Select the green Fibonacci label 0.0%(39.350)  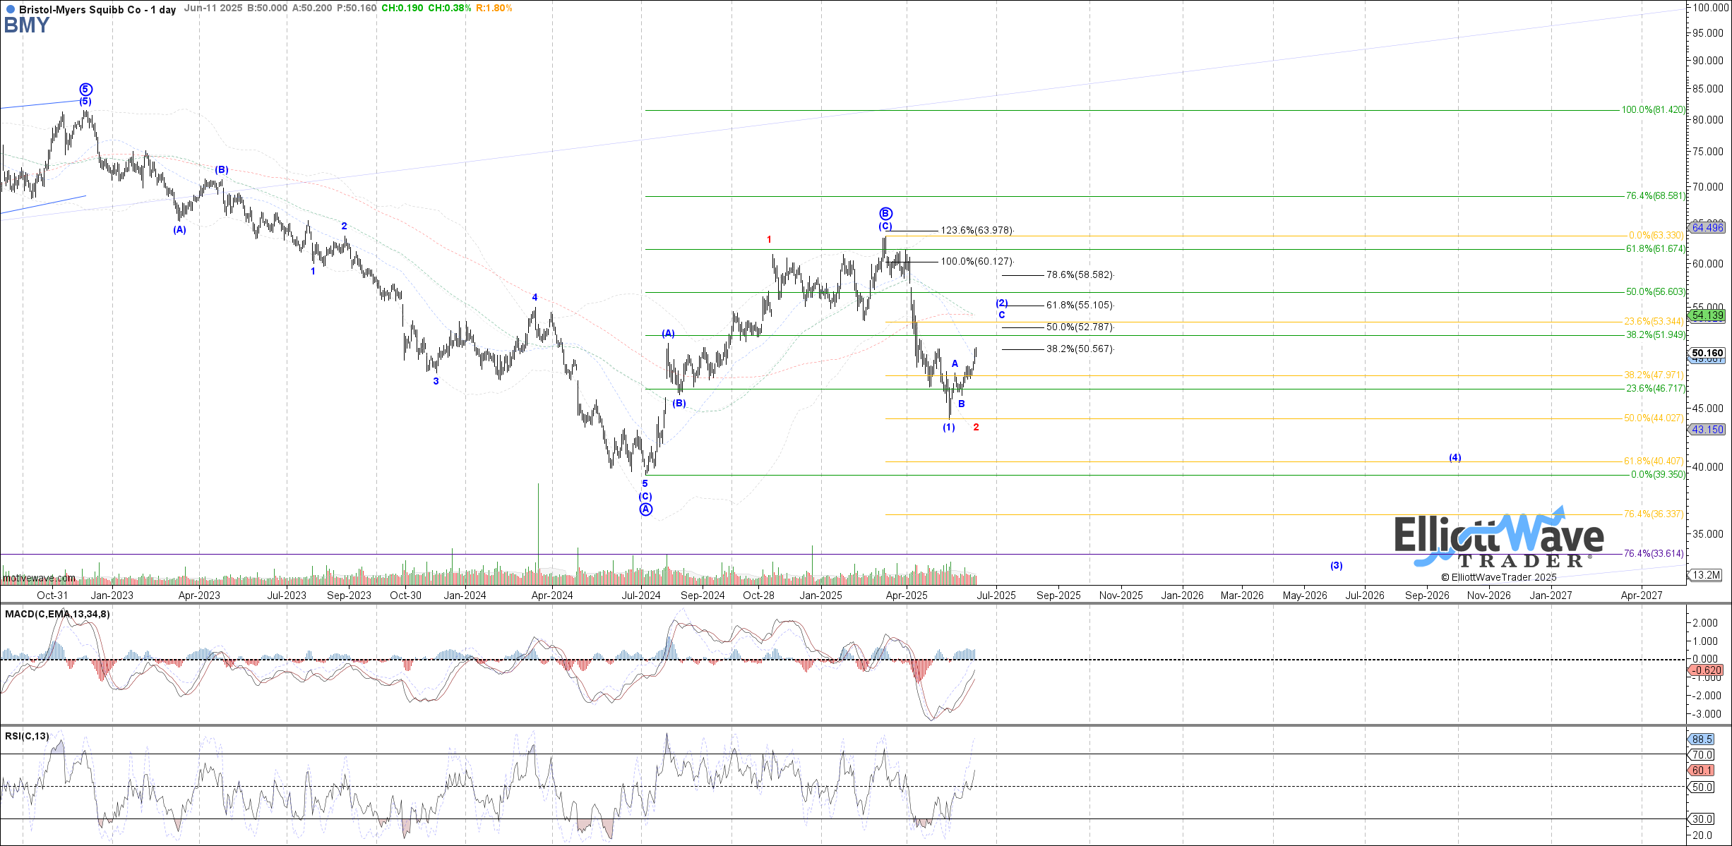[1658, 475]
